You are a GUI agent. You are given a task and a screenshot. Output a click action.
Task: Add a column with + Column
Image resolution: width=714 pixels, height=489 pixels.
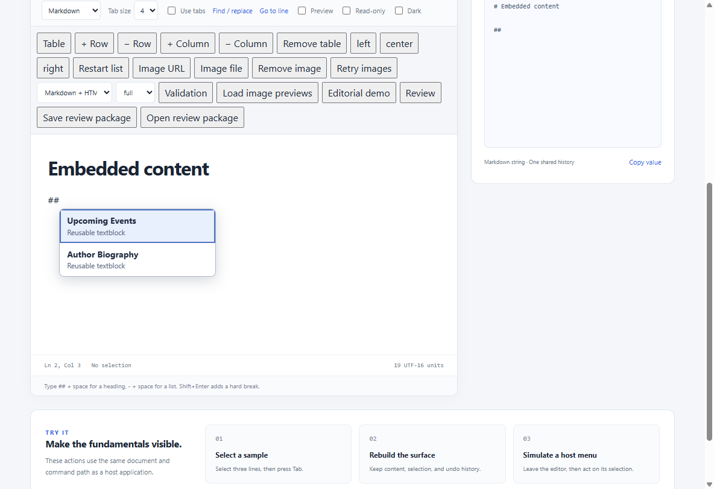coord(188,43)
